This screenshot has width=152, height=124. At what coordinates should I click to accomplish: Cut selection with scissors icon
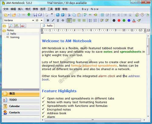69,15
